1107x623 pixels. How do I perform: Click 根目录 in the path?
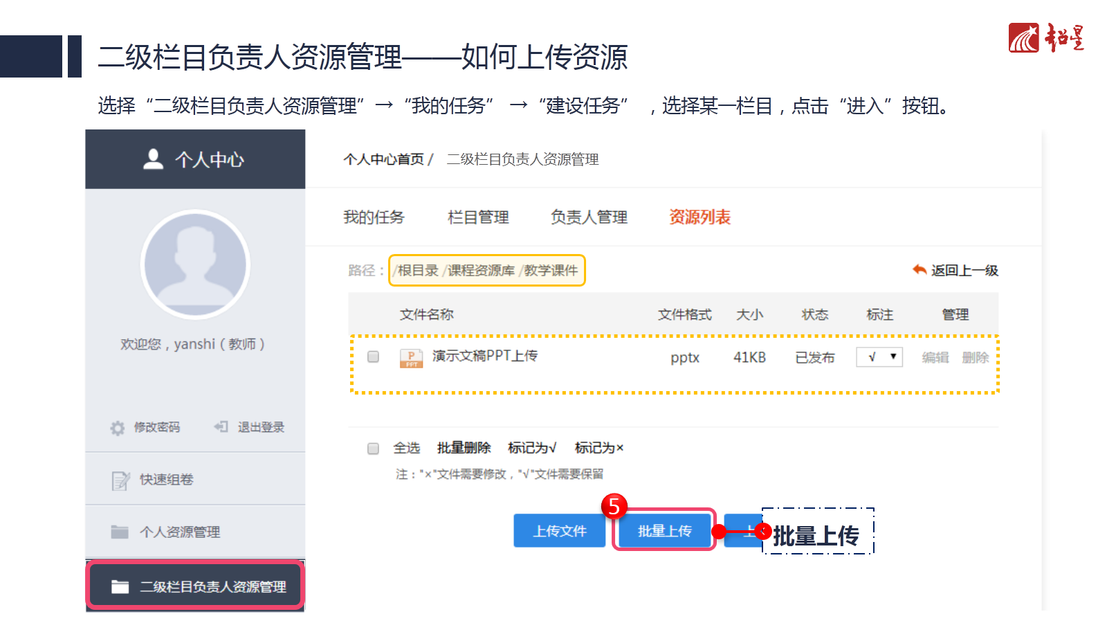click(417, 270)
